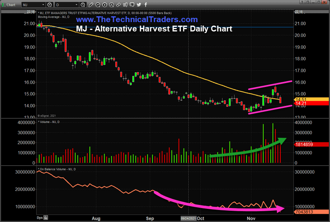Click the bar replay play icon
330x222 pixels.
click(104, 5)
